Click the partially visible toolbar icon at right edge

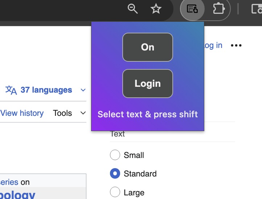pyautogui.click(x=257, y=9)
